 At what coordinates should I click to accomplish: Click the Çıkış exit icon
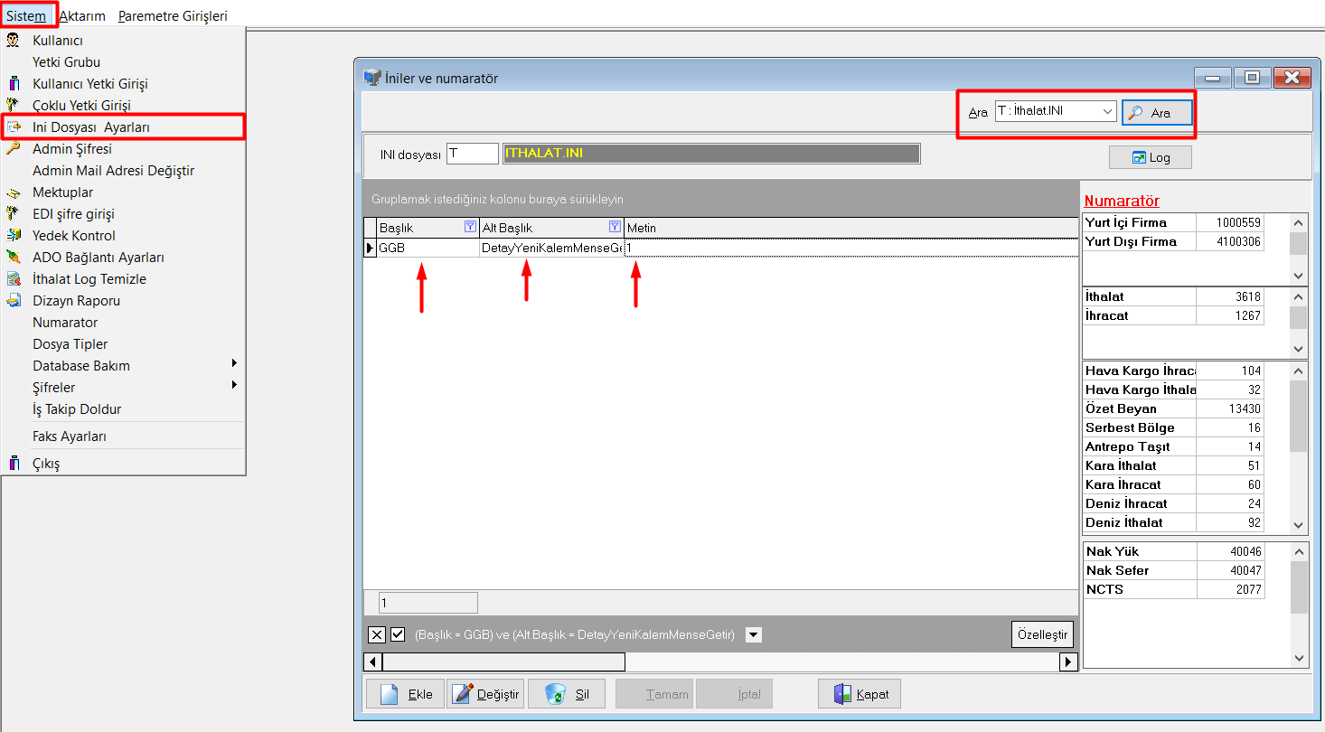[14, 464]
